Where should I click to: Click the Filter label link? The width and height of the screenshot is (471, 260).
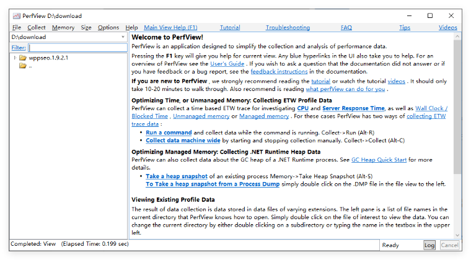pos(19,48)
